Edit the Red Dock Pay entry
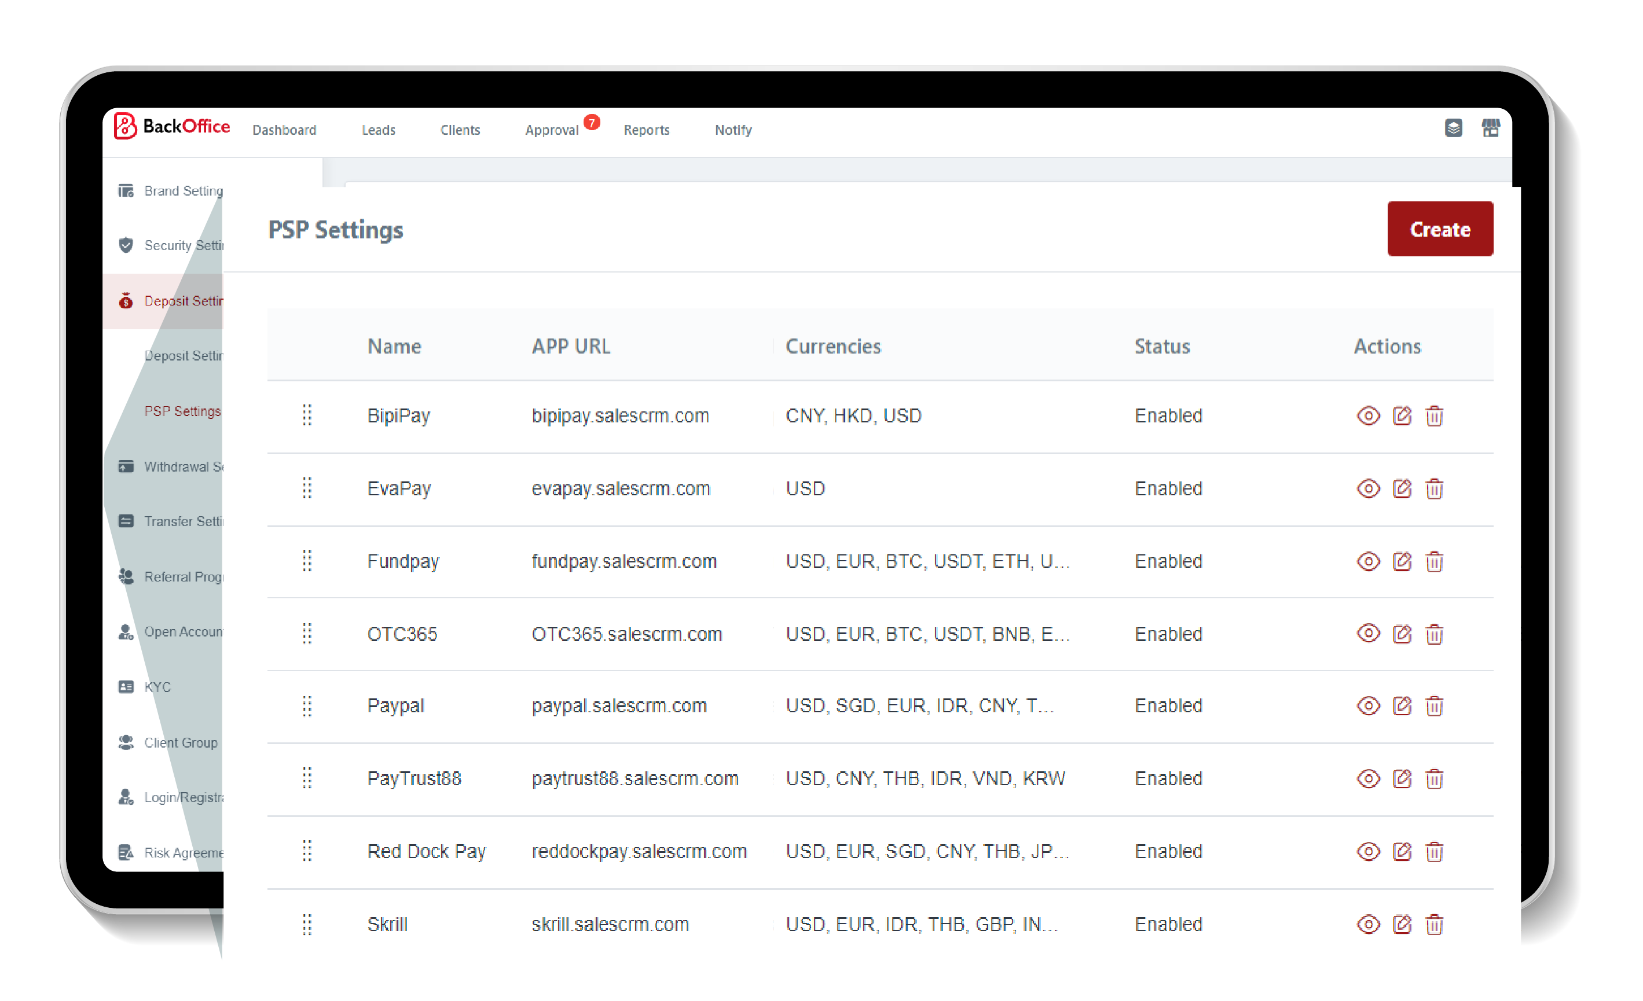The height and width of the screenshot is (1001, 1643). point(1402,851)
